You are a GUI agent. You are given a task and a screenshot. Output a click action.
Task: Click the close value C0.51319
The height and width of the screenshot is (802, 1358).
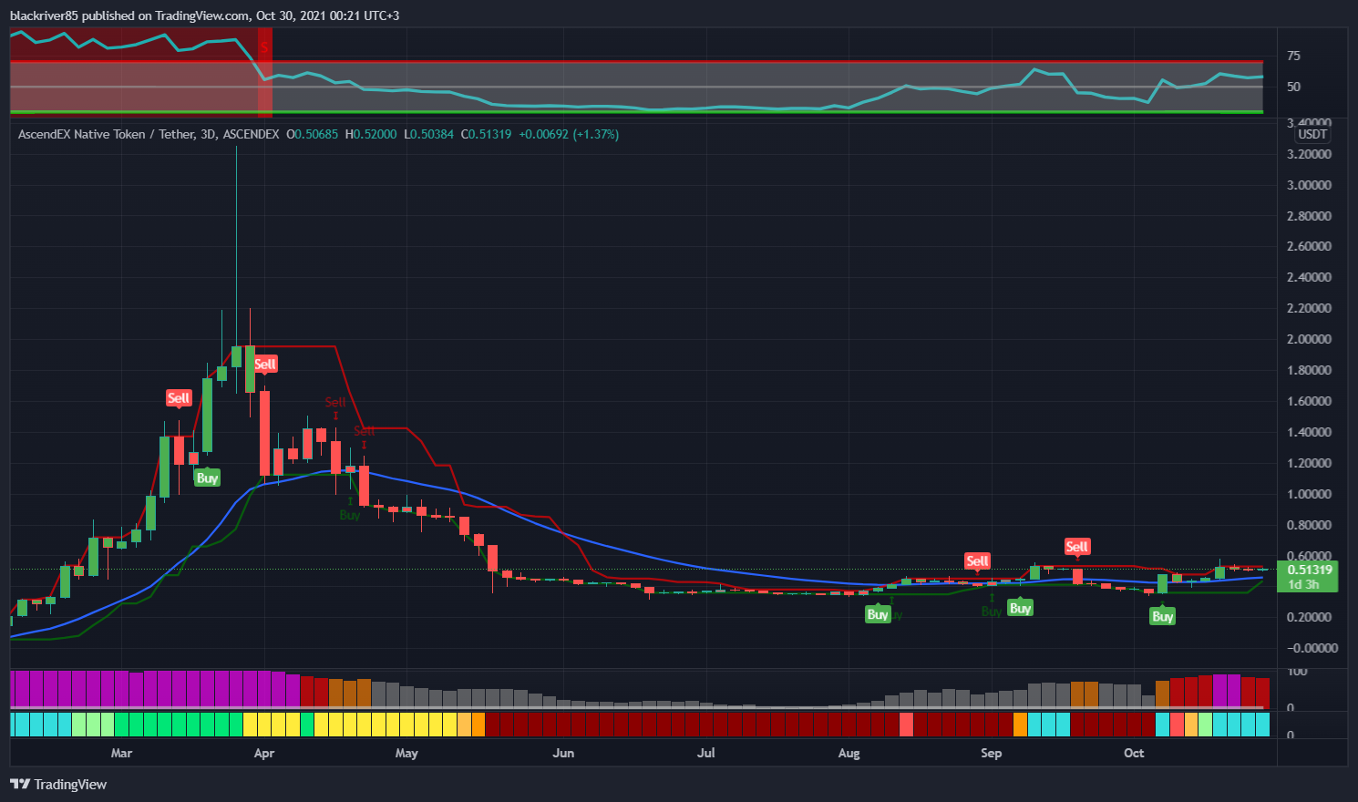486,134
